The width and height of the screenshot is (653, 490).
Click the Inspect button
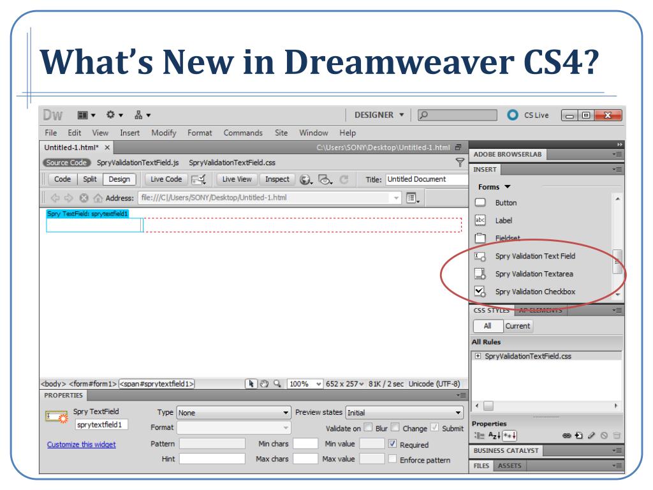click(277, 179)
